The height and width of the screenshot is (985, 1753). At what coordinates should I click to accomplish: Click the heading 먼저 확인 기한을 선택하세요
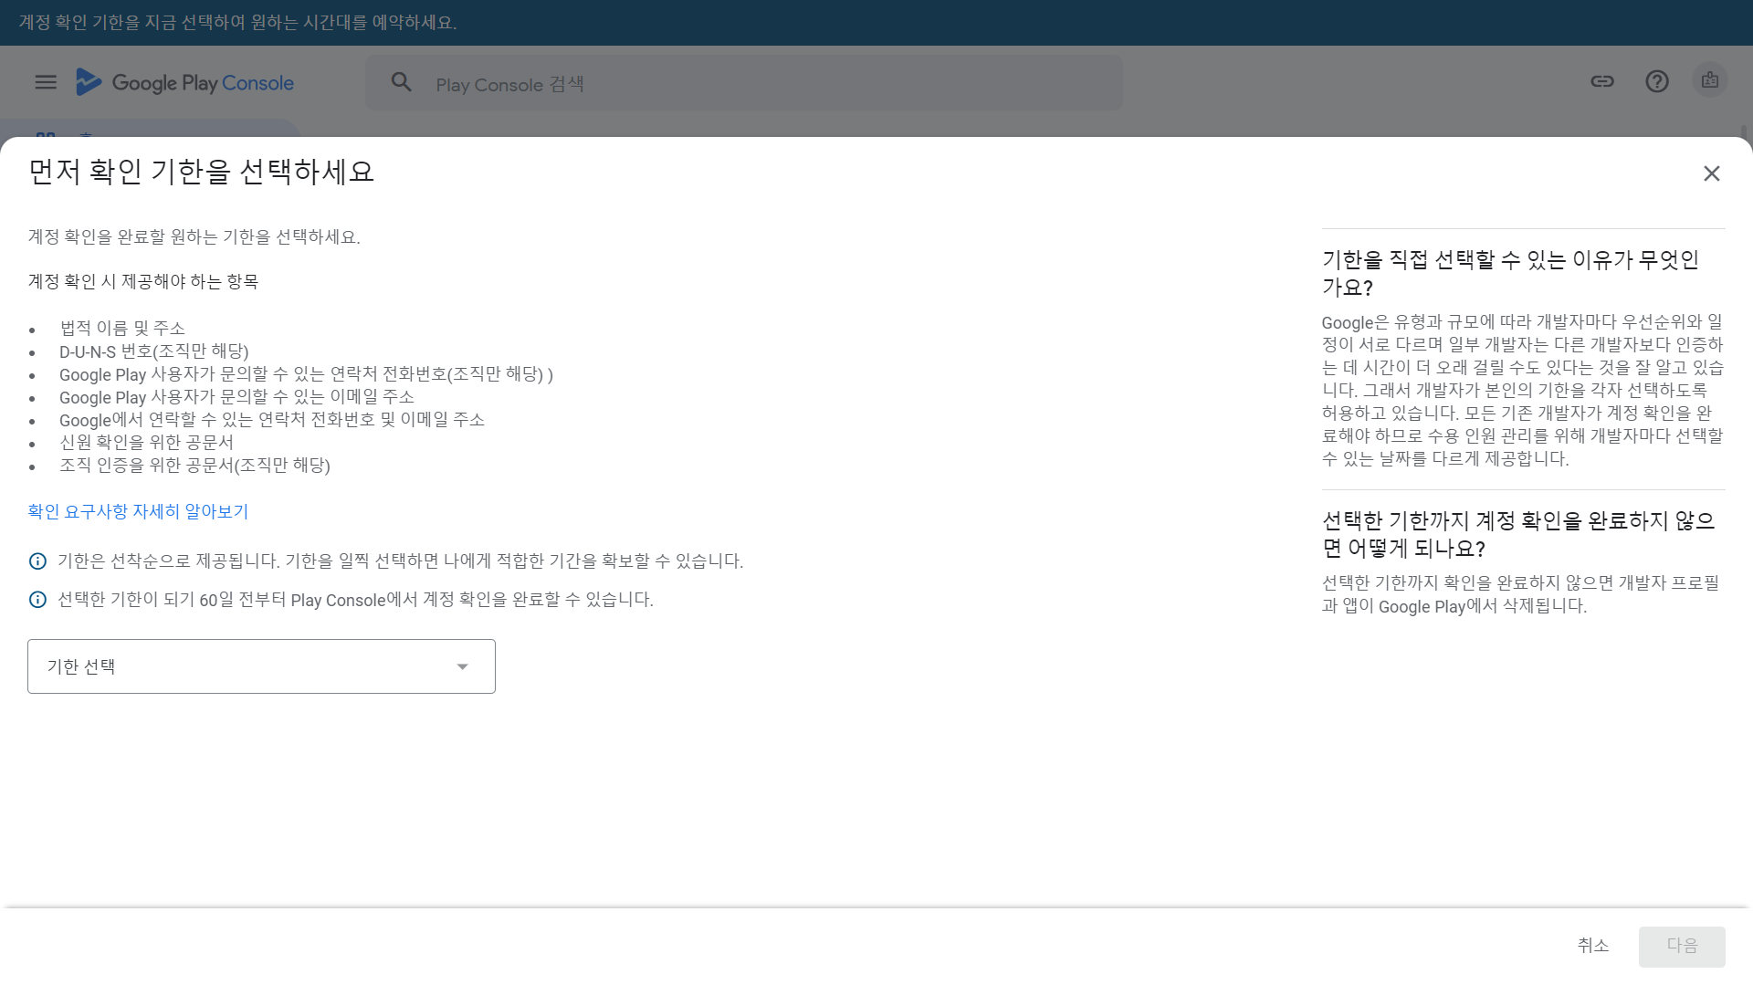pos(202,172)
